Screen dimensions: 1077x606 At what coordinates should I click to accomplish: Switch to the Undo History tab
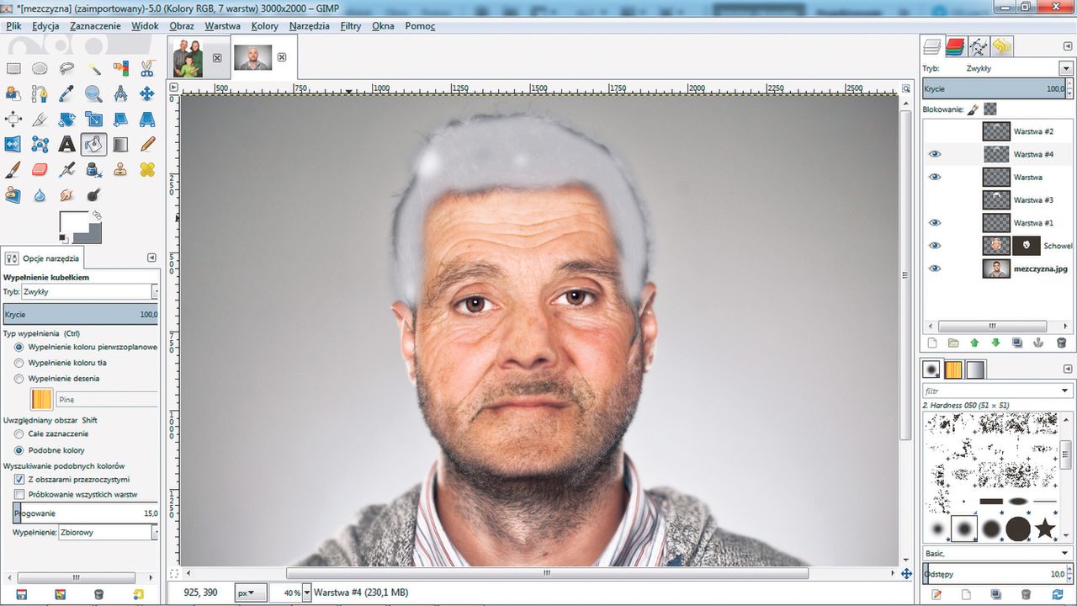click(1001, 46)
